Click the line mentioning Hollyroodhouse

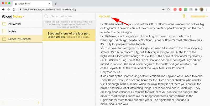(x=111, y=72)
